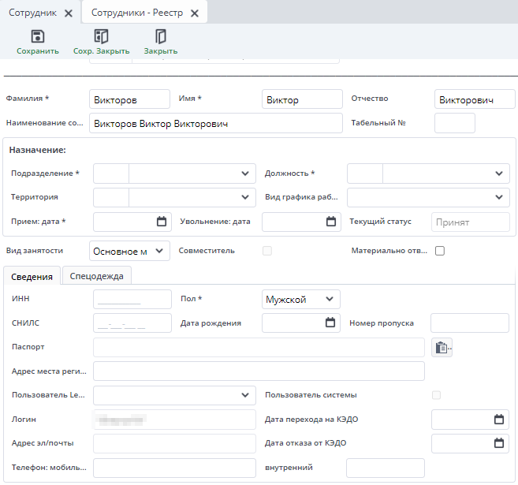The image size is (518, 485).
Task: Open calendar for Увольнение: дата field
Action: [x=330, y=222]
